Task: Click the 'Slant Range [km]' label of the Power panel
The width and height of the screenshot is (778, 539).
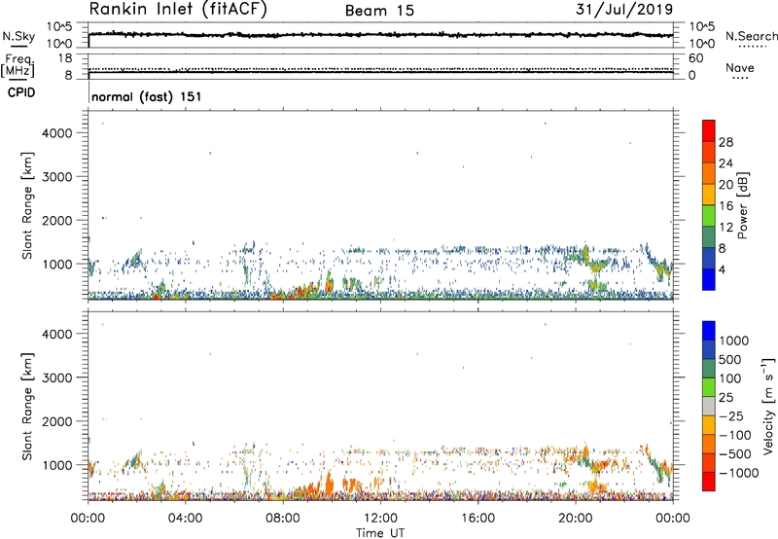Action: click(27, 205)
